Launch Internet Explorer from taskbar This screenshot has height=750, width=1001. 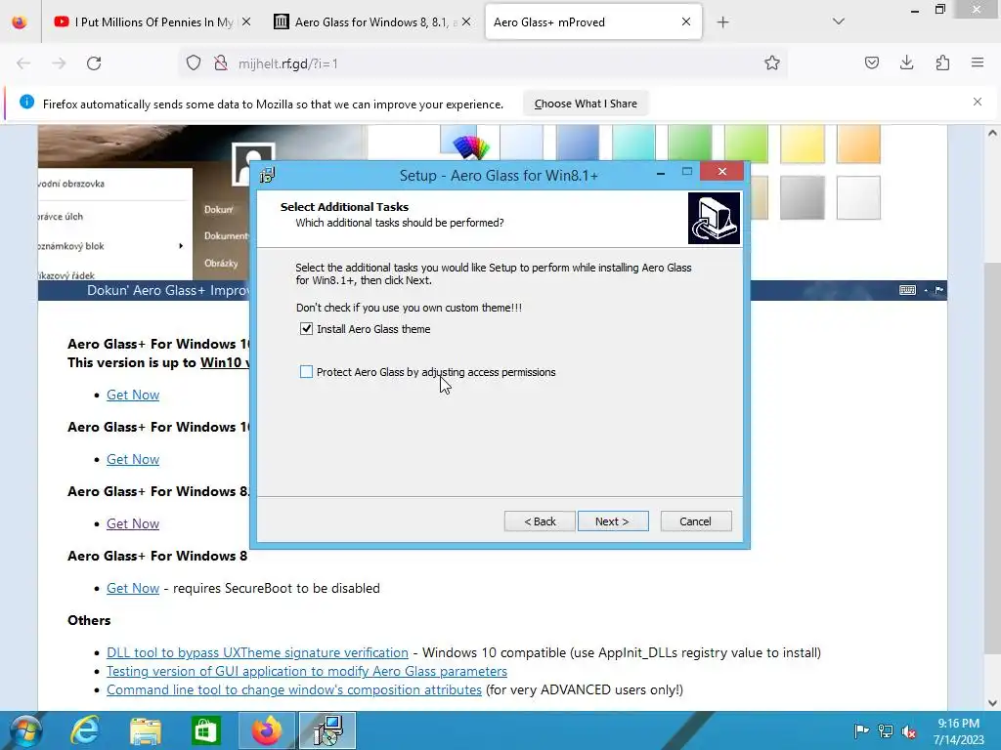point(84,730)
